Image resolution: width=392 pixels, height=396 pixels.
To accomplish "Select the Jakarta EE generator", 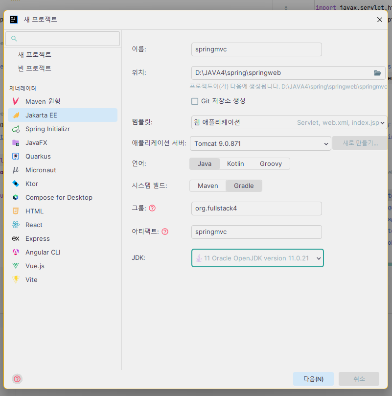I will coord(63,115).
